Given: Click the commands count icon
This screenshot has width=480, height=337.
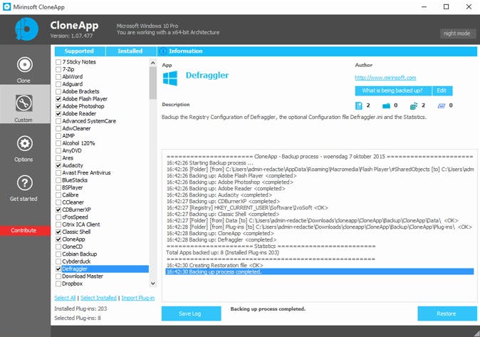Looking at the screenshot, I should point(441,105).
